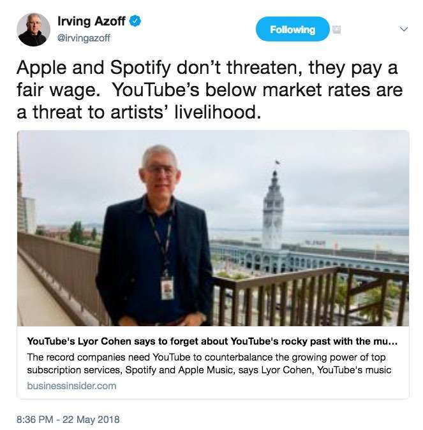Click the @irvingazoff handle
The width and height of the screenshot is (423, 430).
click(x=84, y=38)
